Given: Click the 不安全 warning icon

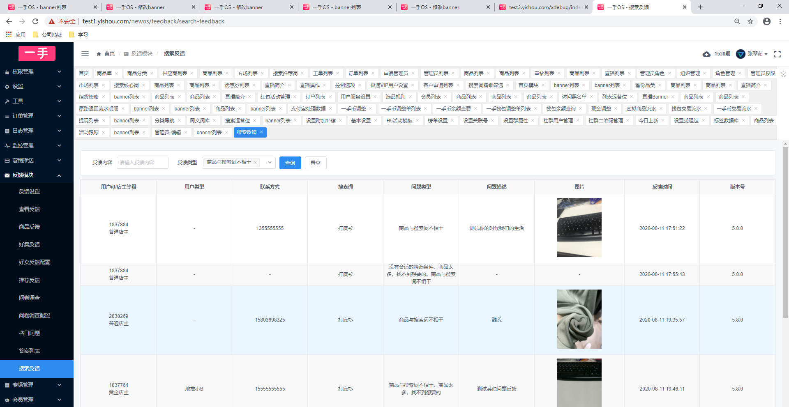Looking at the screenshot, I should pos(52,21).
